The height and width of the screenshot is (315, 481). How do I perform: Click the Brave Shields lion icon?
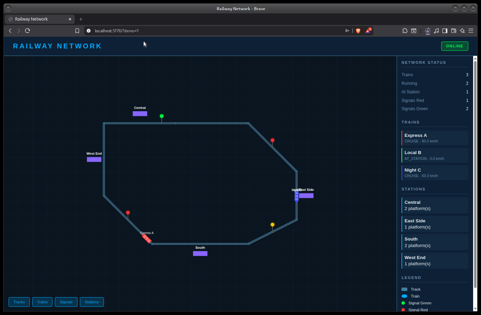click(x=358, y=31)
